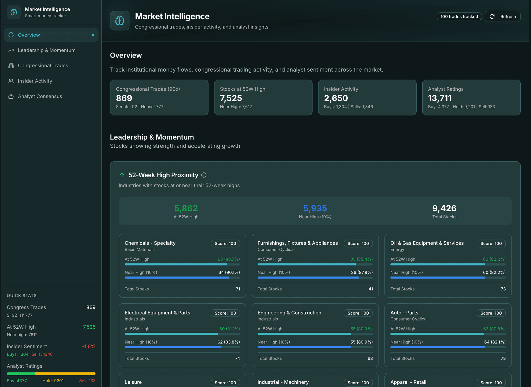Click the Sell: 133 label

click(x=87, y=381)
